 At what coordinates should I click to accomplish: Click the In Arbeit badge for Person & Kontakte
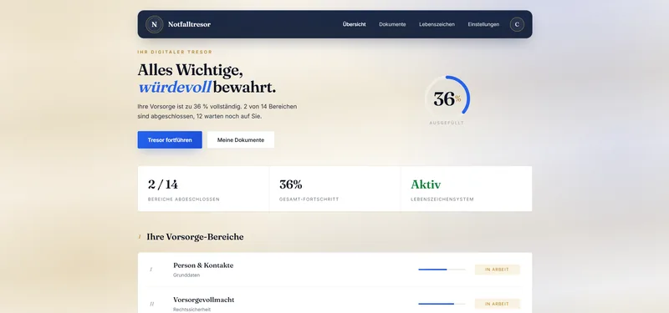[497, 270]
